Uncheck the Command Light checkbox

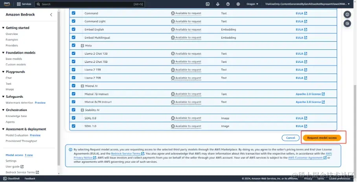coord(74,21)
